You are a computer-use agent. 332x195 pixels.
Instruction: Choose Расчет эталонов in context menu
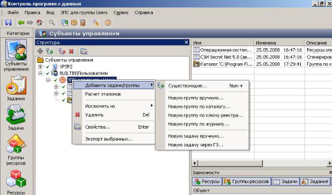click(x=113, y=94)
